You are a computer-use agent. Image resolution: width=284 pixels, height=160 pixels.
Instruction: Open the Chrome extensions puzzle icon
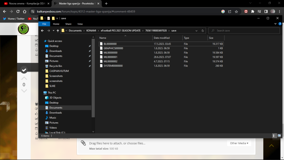(252, 12)
